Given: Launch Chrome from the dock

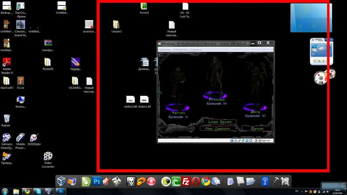Looking at the screenshot, I should (206, 181).
